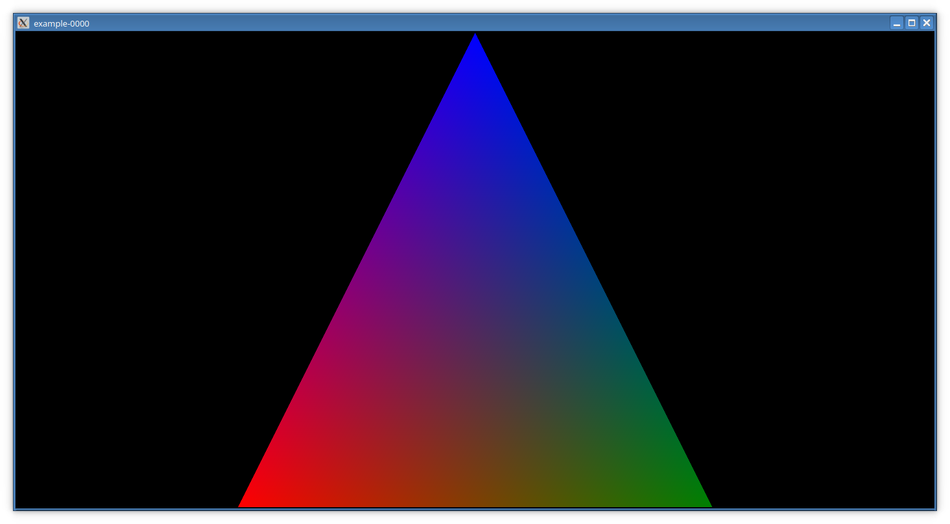Close the example-0000 window
Image resolution: width=950 pixels, height=524 pixels.
(x=927, y=23)
